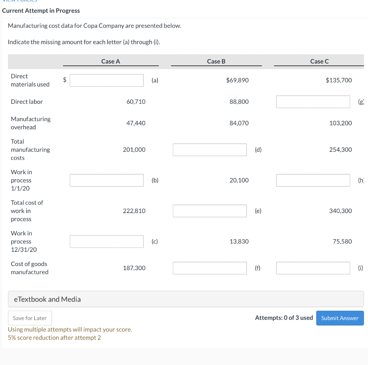Click the input field for missing amount (a)
Image resolution: width=368 pixels, height=365 pixels.
coord(106,80)
